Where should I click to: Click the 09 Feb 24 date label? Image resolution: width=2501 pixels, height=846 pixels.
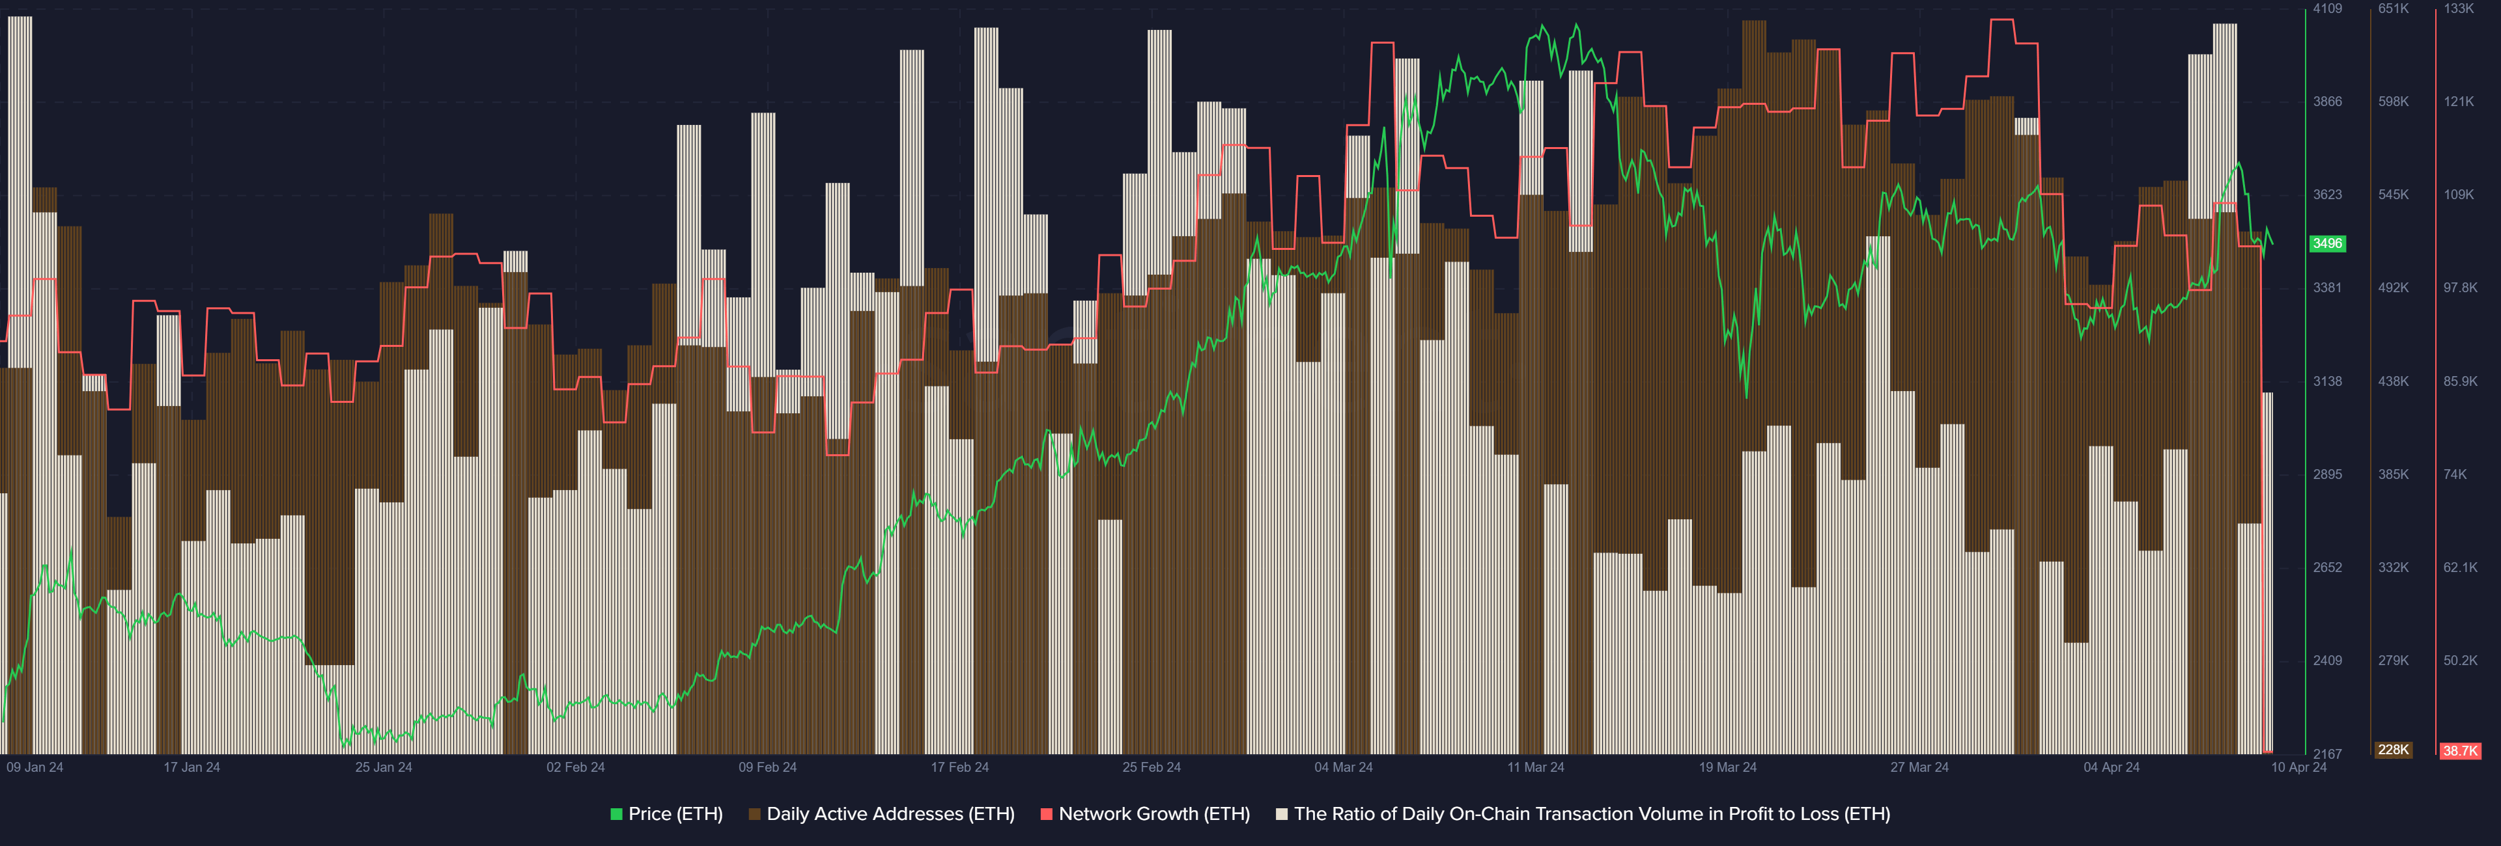[768, 767]
